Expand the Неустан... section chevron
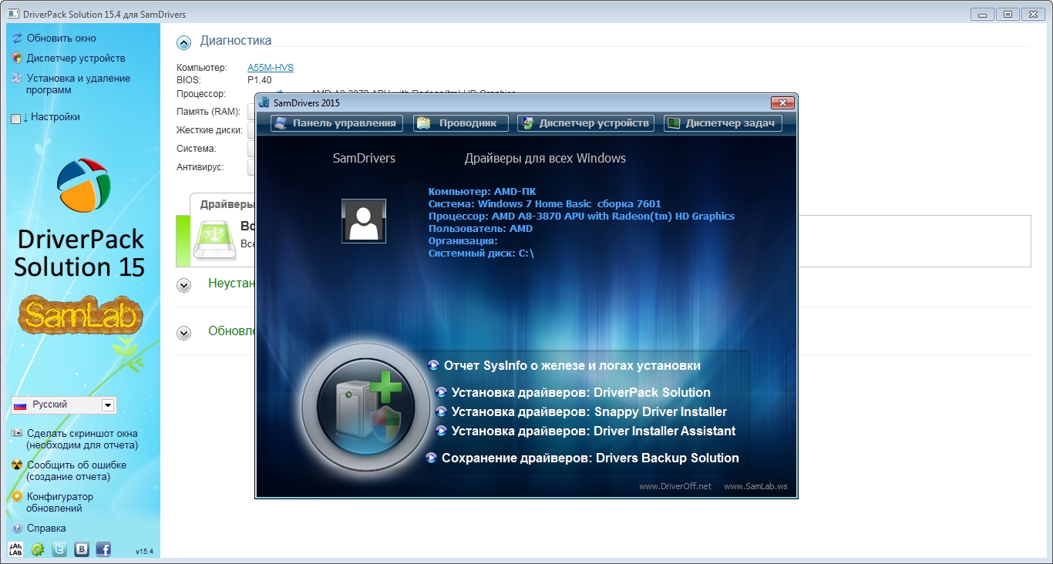This screenshot has width=1053, height=564. pos(183,285)
